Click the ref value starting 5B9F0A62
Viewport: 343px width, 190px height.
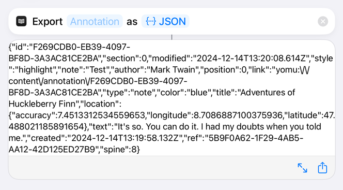pyautogui.click(x=156, y=144)
